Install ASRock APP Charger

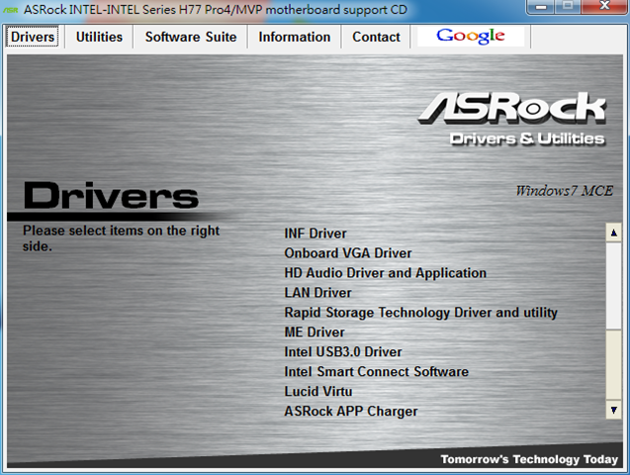coord(351,411)
